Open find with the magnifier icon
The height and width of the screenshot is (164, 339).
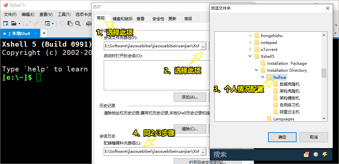[78, 23]
